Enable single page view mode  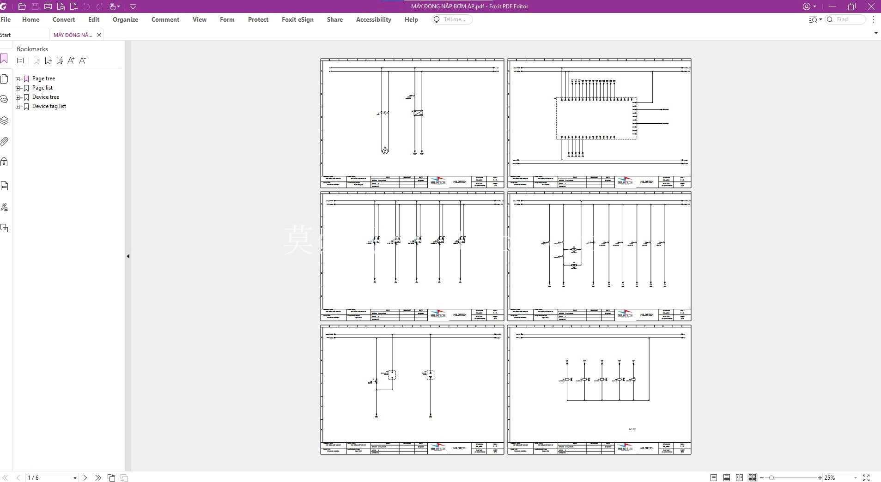tap(714, 478)
